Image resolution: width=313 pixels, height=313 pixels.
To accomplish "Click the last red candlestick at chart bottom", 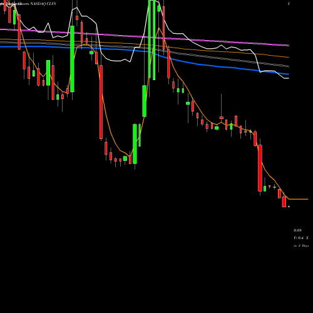I will pos(284,202).
